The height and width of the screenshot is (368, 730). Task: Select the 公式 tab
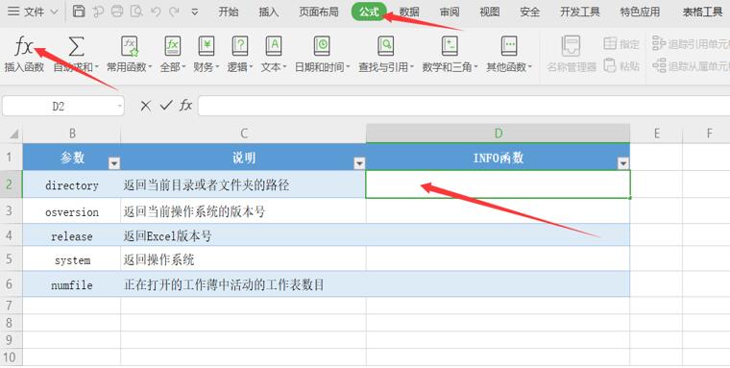click(x=369, y=12)
